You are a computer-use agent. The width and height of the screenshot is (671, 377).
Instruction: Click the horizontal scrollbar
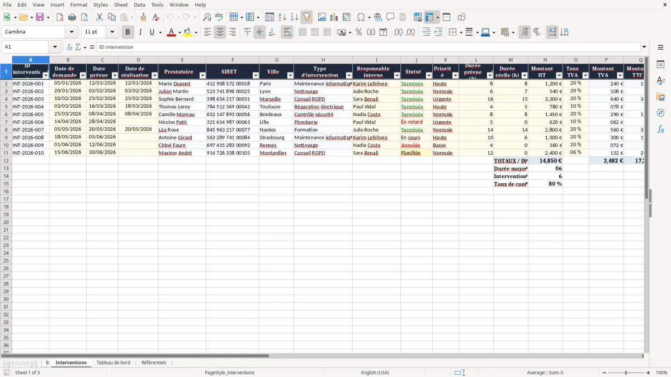tap(134, 356)
